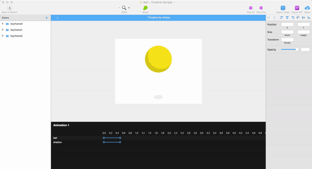Align layers to right edge
The width and height of the screenshot is (312, 169).
tap(292, 18)
